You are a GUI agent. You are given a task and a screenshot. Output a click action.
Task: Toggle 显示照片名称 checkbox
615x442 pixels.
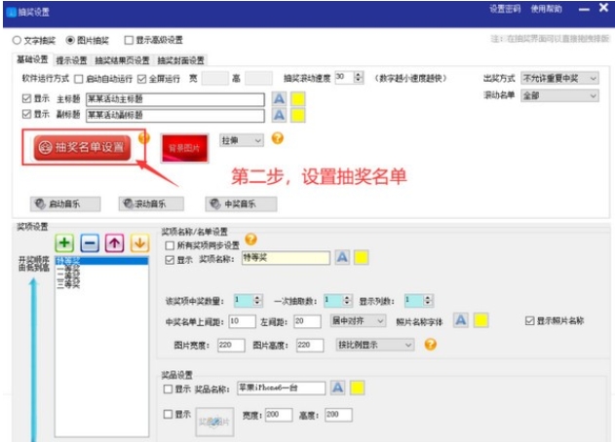[x=529, y=320]
